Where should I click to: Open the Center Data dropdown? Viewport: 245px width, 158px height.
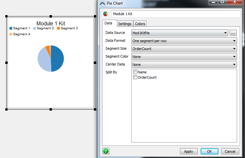[x=184, y=65]
